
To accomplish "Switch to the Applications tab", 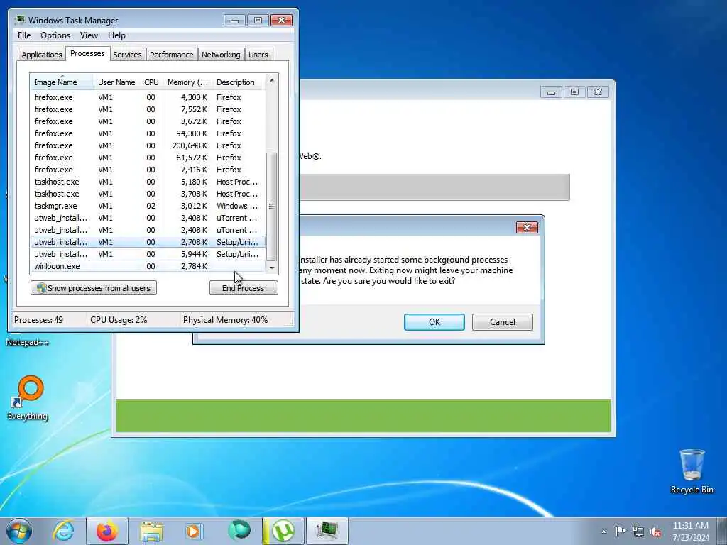I will (42, 55).
